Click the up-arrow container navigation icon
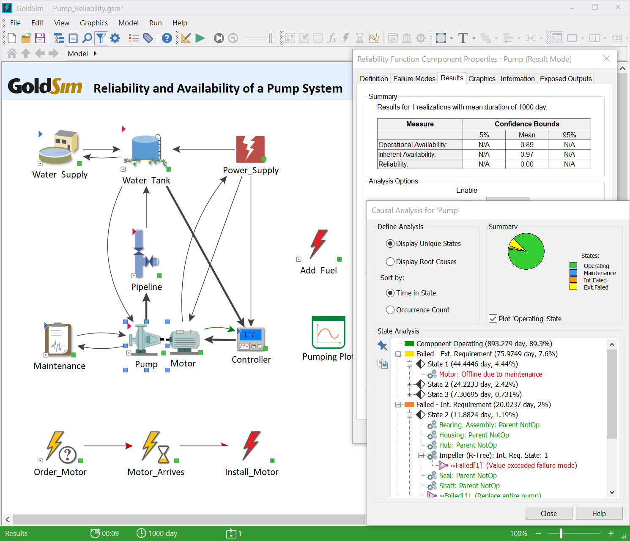Viewport: 630px width, 541px height. [x=26, y=53]
